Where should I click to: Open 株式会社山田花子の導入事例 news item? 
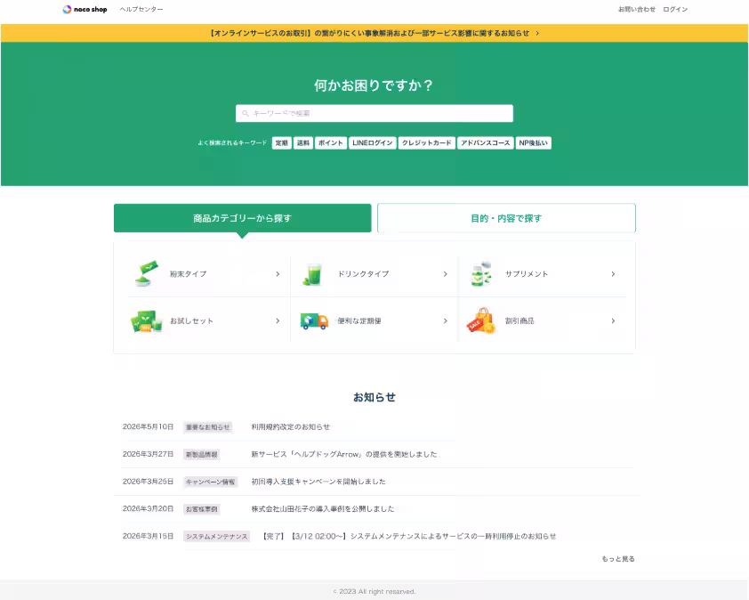tap(323, 508)
